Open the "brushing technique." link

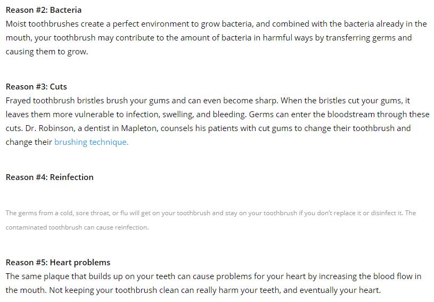point(91,142)
